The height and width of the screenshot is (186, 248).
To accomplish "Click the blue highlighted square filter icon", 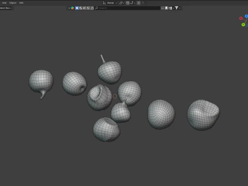I will pos(77,8).
